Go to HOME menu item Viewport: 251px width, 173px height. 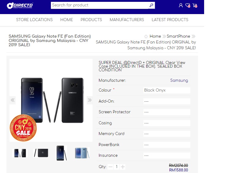[67, 20]
